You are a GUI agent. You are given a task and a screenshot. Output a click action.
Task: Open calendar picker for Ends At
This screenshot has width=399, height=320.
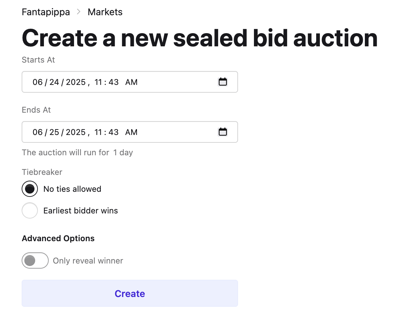pyautogui.click(x=222, y=132)
